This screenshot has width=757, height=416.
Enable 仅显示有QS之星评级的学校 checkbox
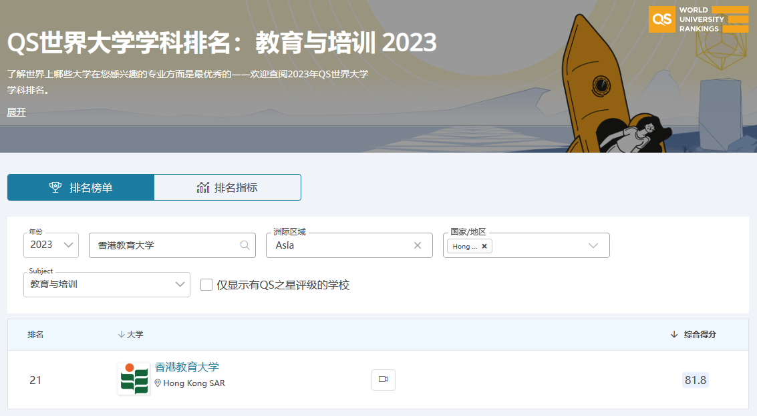(x=206, y=285)
